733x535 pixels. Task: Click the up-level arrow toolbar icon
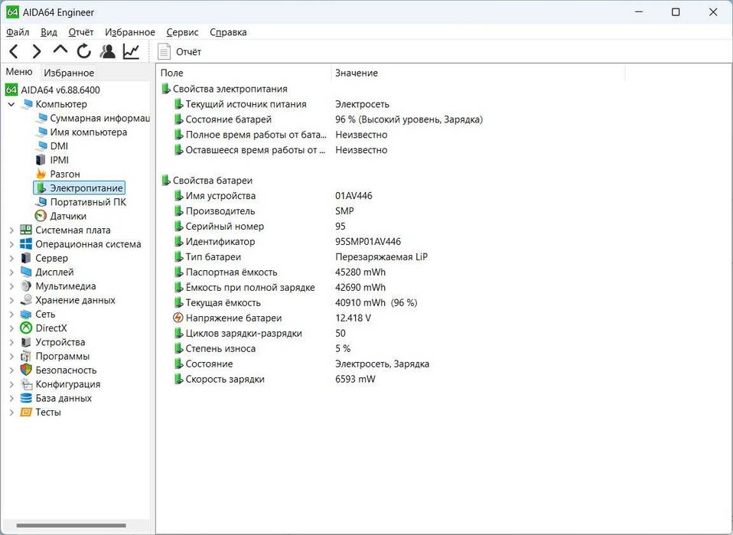pyautogui.click(x=60, y=50)
